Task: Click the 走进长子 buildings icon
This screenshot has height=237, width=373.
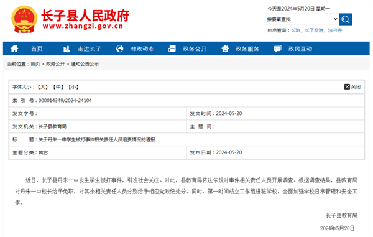Action: [x=67, y=49]
